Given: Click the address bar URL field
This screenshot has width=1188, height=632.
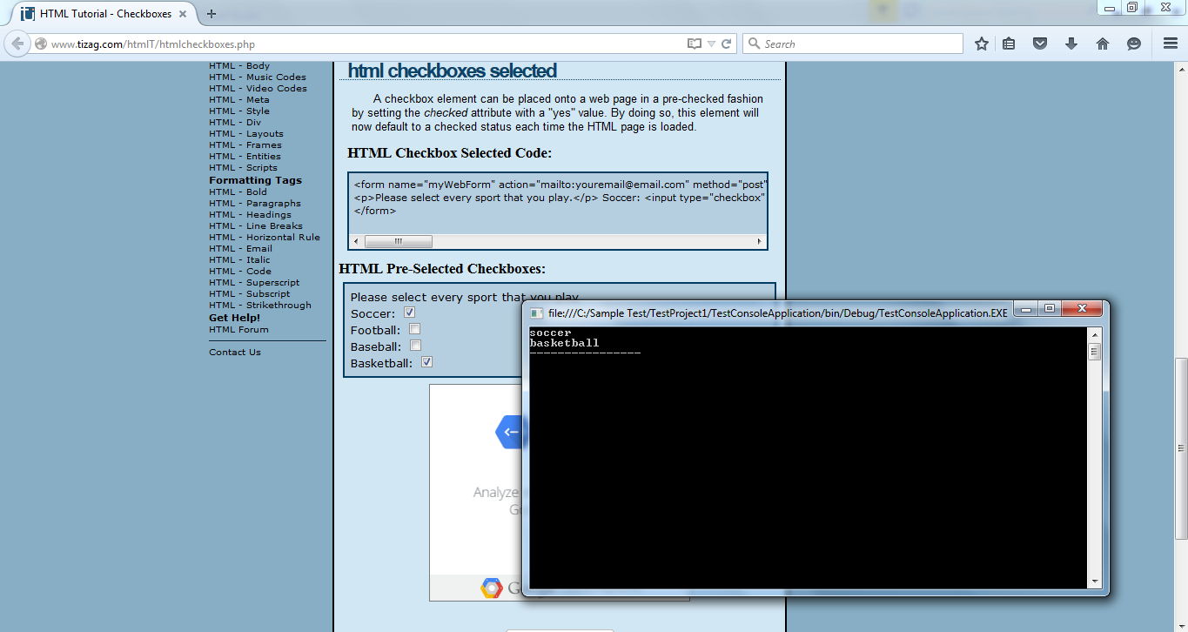Looking at the screenshot, I should click(366, 44).
